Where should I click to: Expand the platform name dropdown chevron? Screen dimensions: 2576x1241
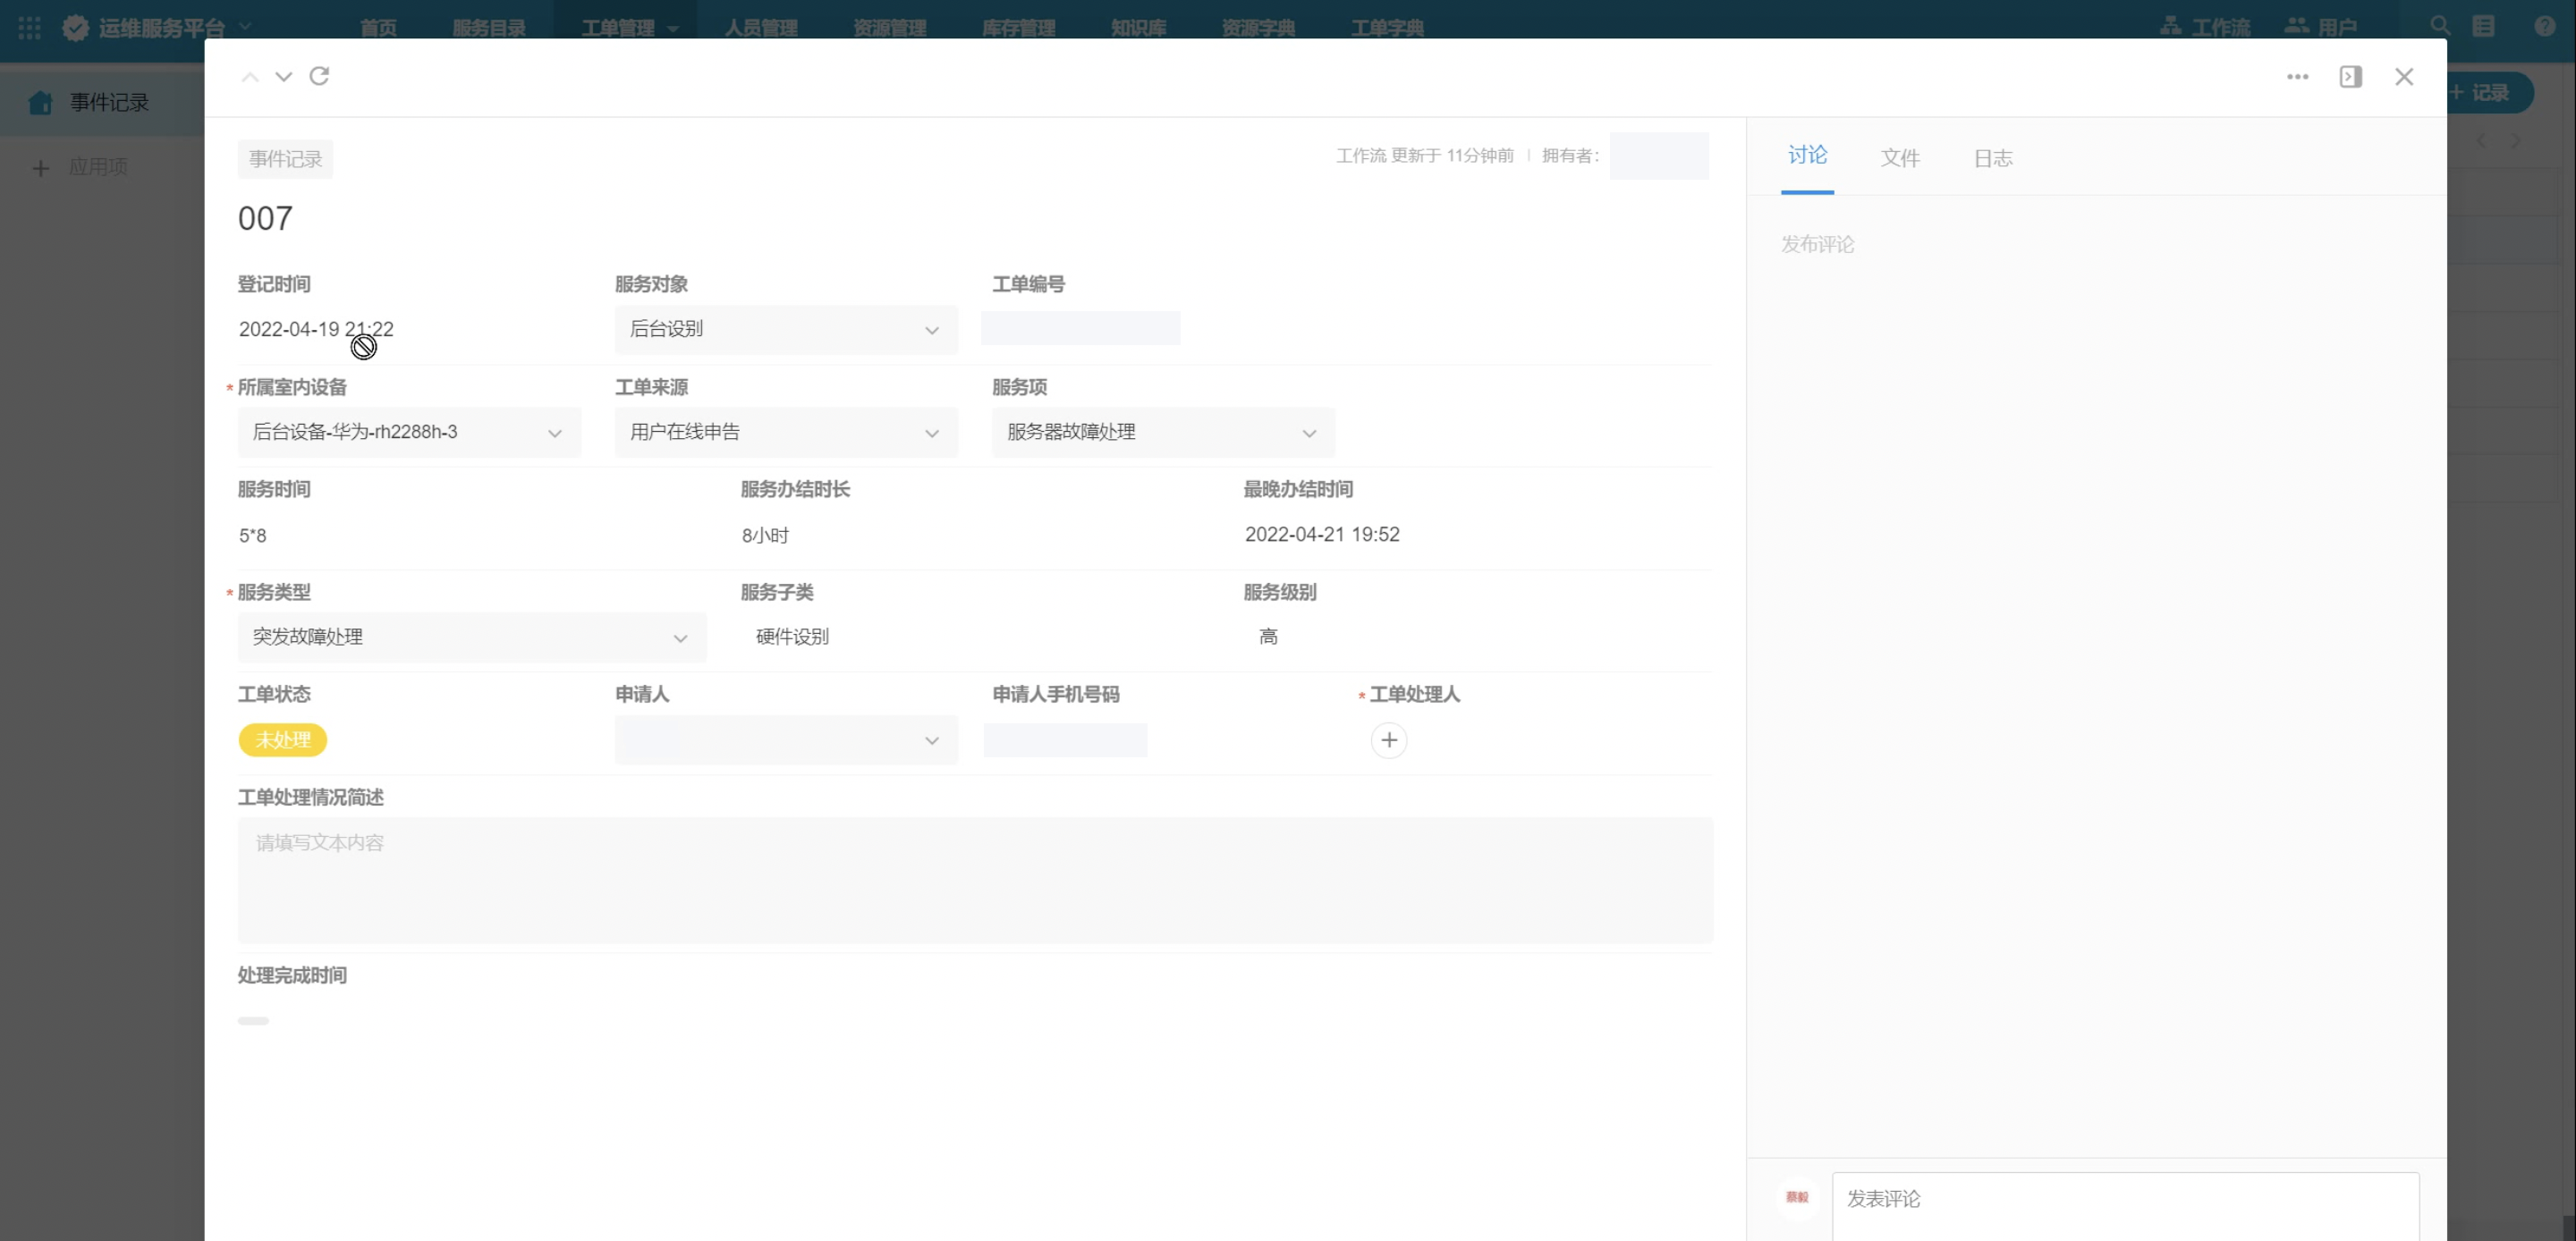pyautogui.click(x=245, y=27)
